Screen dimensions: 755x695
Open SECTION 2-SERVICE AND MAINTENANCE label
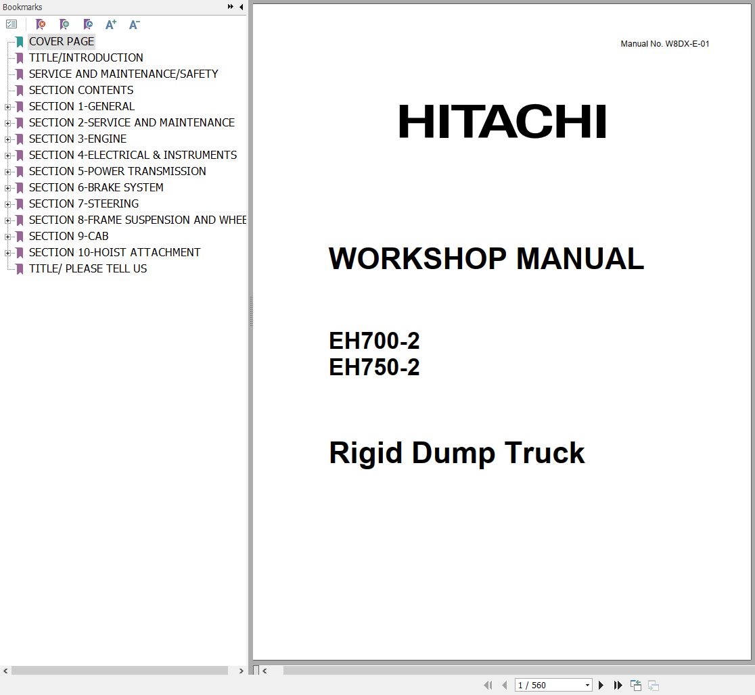point(131,123)
